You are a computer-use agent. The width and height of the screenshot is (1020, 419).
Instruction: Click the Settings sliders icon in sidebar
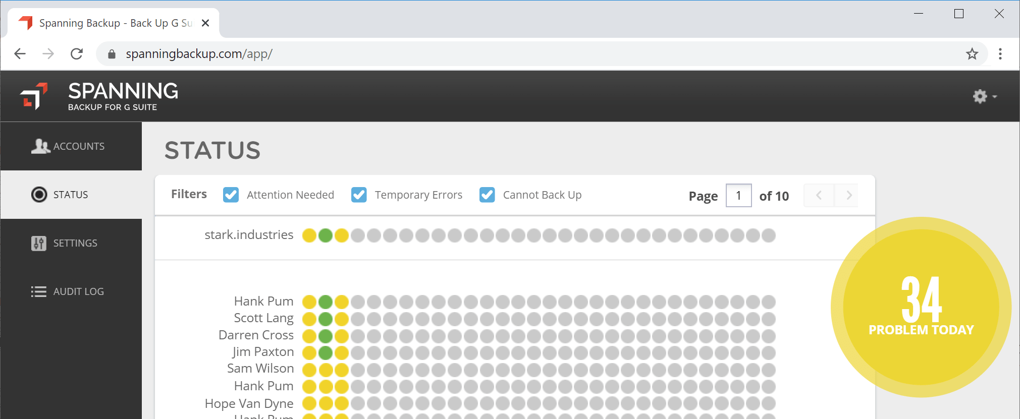(39, 243)
